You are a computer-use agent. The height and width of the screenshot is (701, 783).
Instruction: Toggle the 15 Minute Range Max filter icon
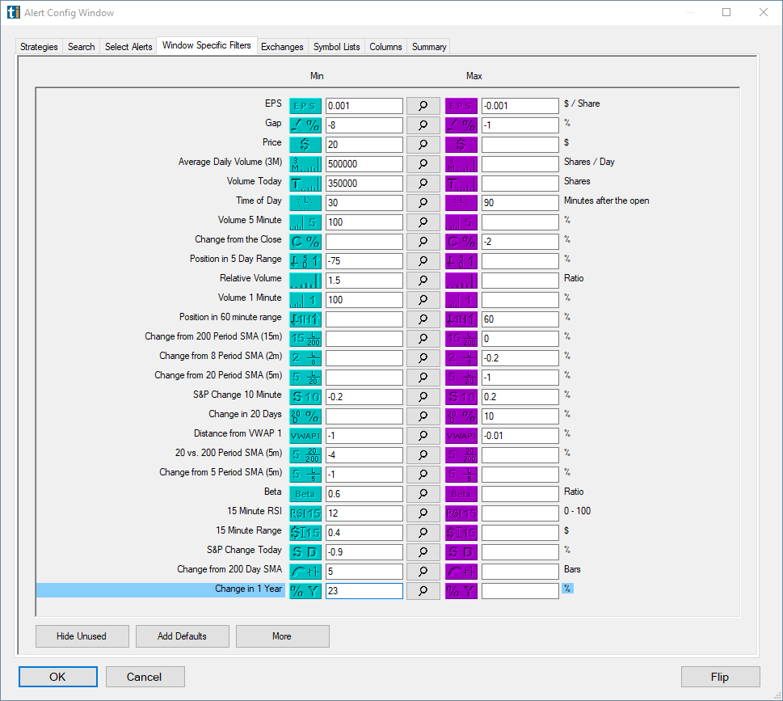(x=461, y=532)
